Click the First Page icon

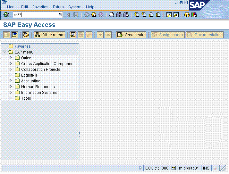coord(137,15)
